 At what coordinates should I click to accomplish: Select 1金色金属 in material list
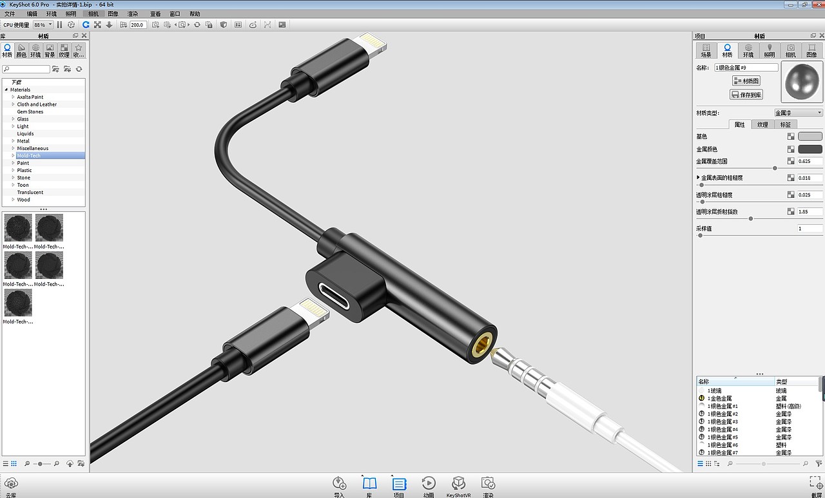coord(719,399)
